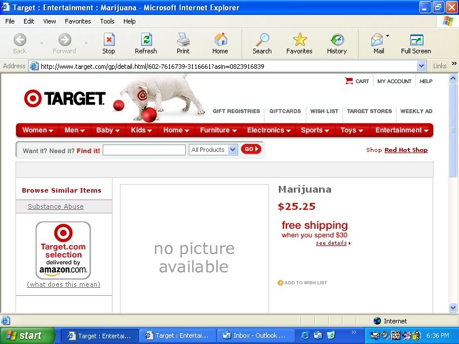Open the All Products search dropdown
459x344 pixels.
coord(213,150)
